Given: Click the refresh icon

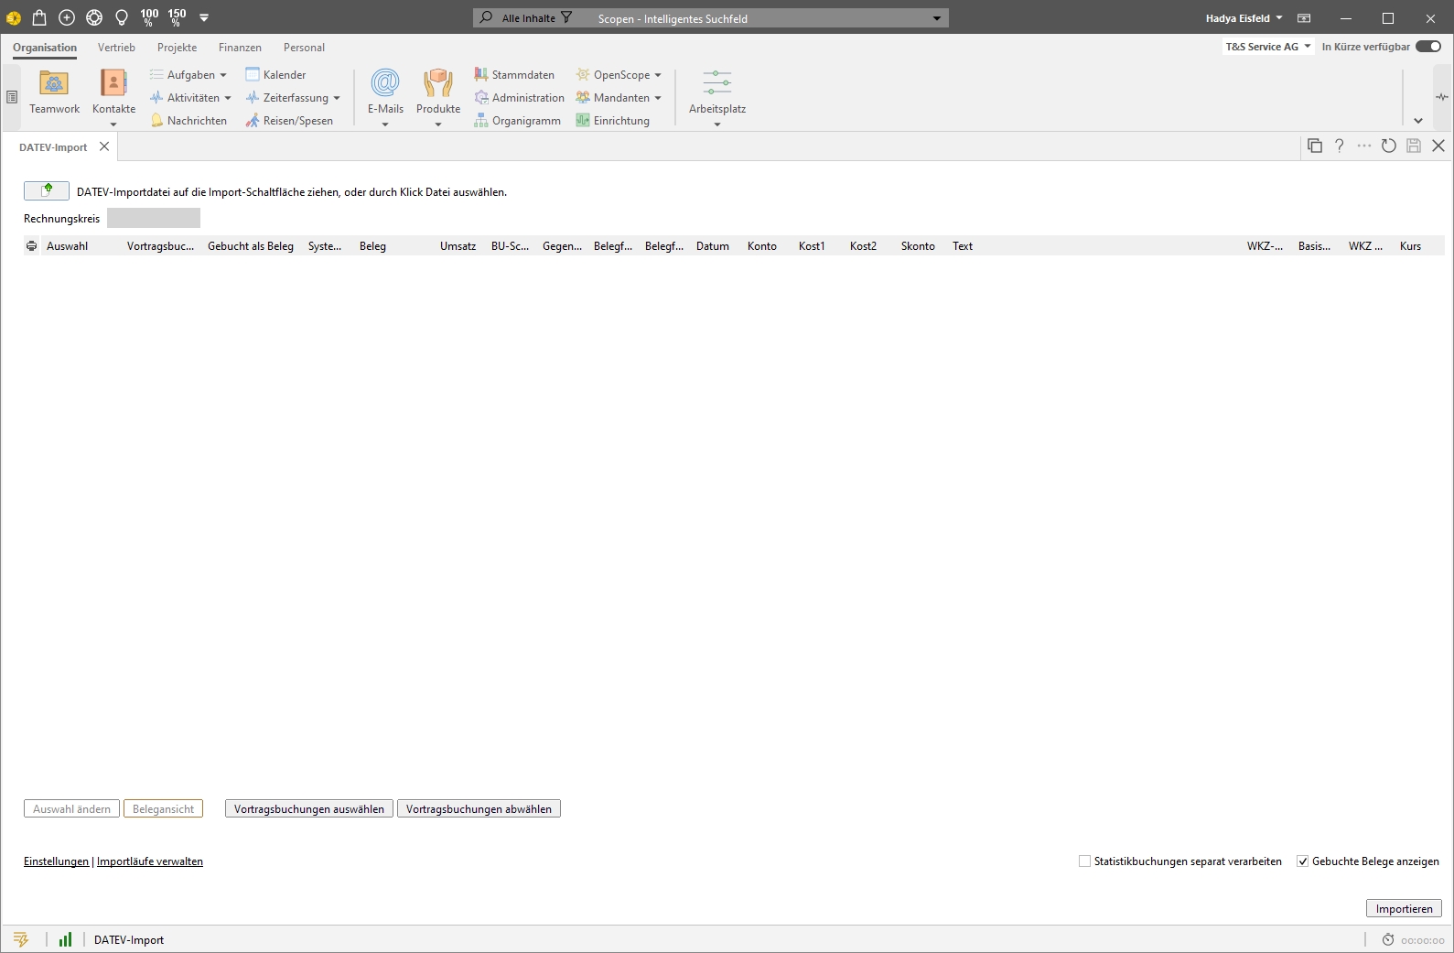Looking at the screenshot, I should 1389,146.
